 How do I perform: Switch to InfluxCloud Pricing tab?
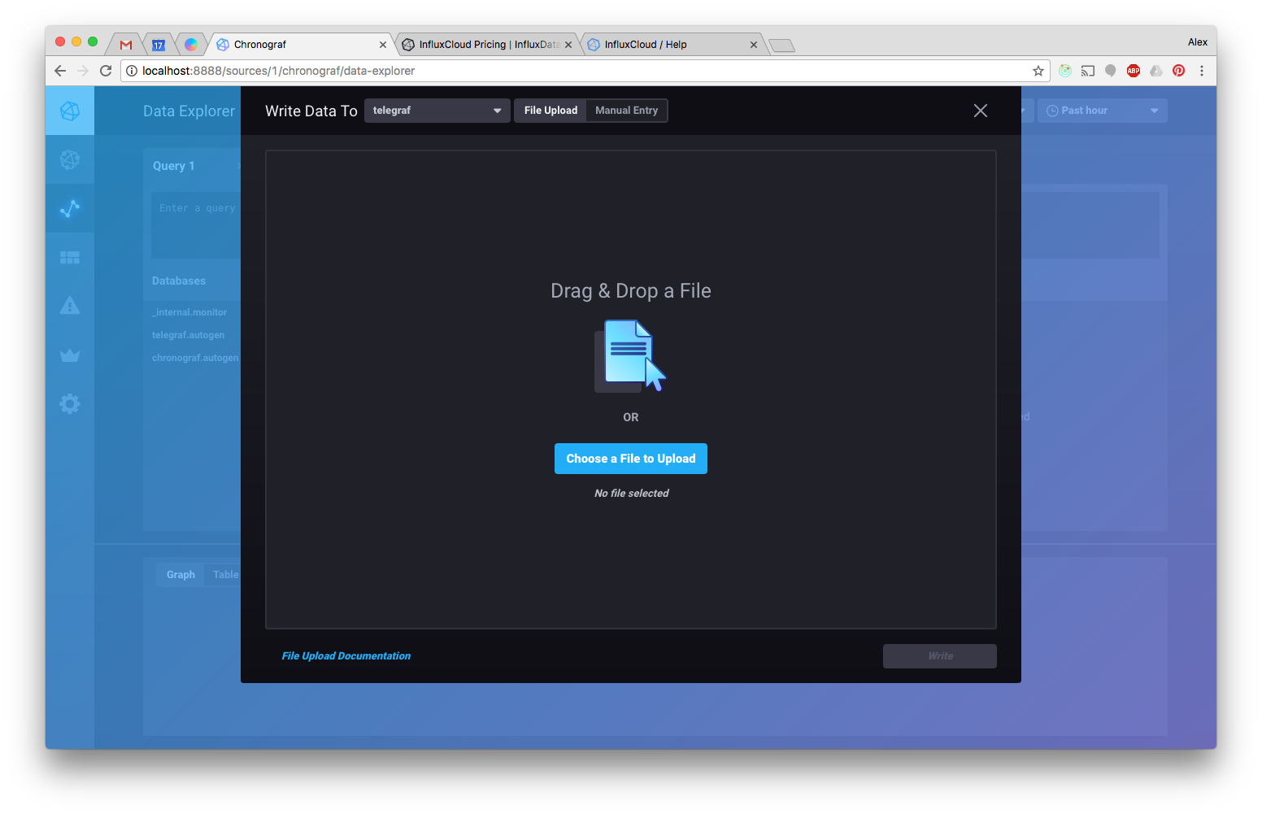pos(488,45)
